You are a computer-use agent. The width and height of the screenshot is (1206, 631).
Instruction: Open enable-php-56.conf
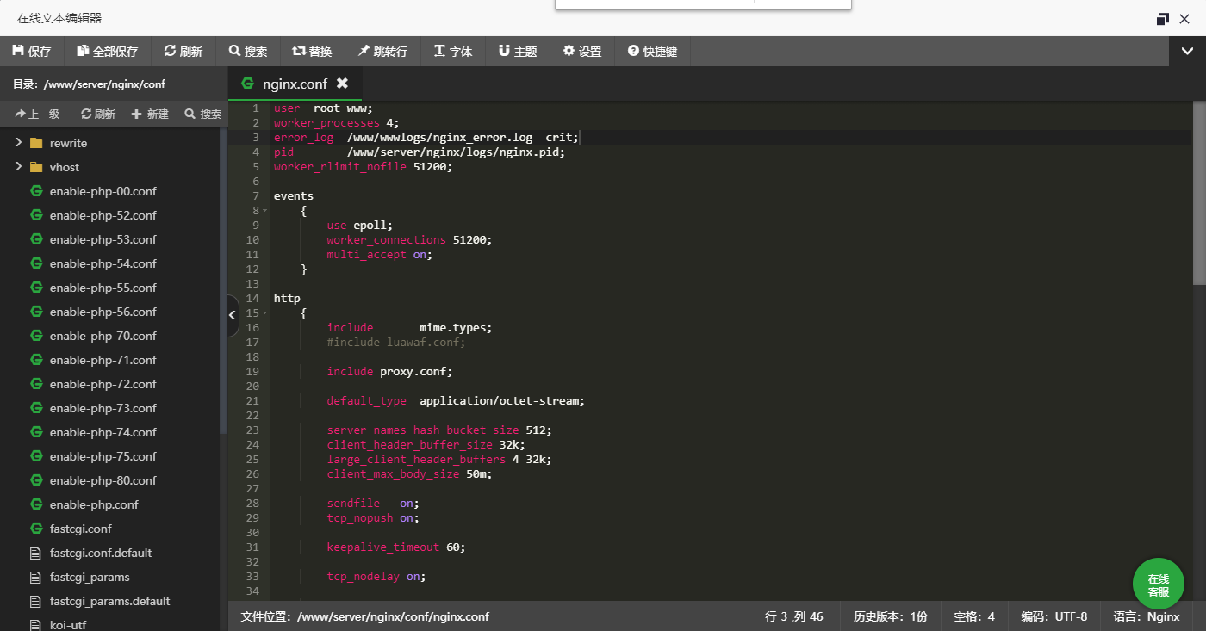click(x=103, y=312)
